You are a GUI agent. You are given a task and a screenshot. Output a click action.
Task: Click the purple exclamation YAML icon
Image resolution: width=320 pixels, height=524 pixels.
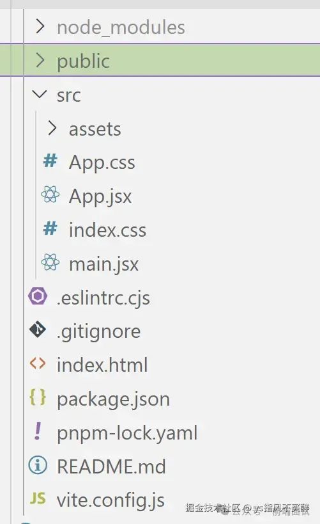[x=38, y=431]
